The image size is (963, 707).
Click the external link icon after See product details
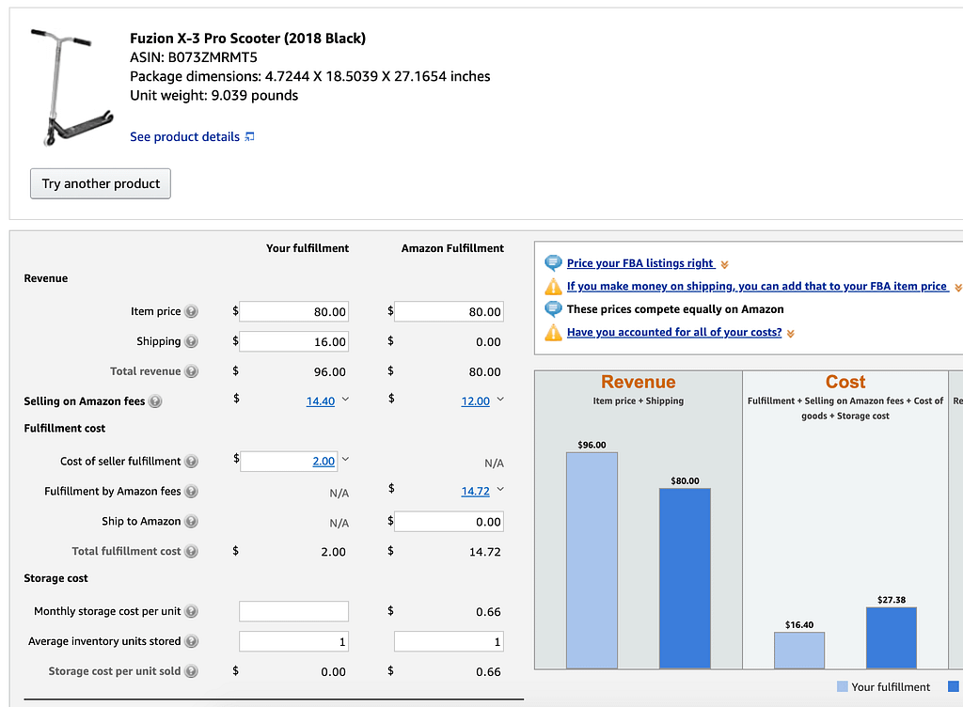pos(249,137)
